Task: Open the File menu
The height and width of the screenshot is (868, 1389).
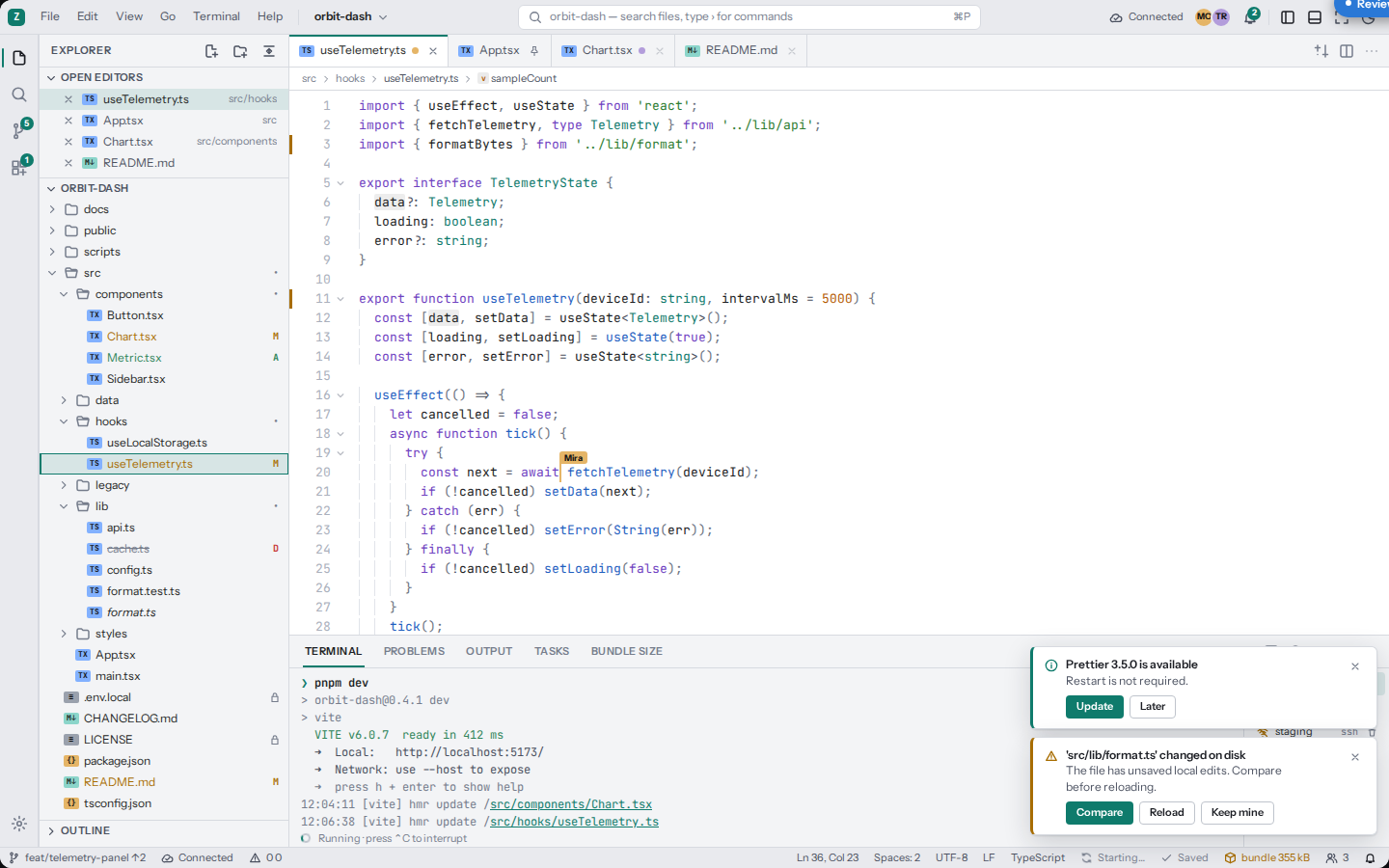Action: [x=50, y=16]
